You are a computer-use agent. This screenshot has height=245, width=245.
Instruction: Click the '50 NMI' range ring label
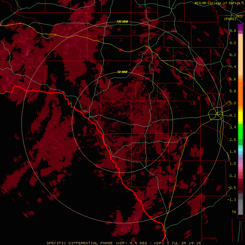[122, 72]
